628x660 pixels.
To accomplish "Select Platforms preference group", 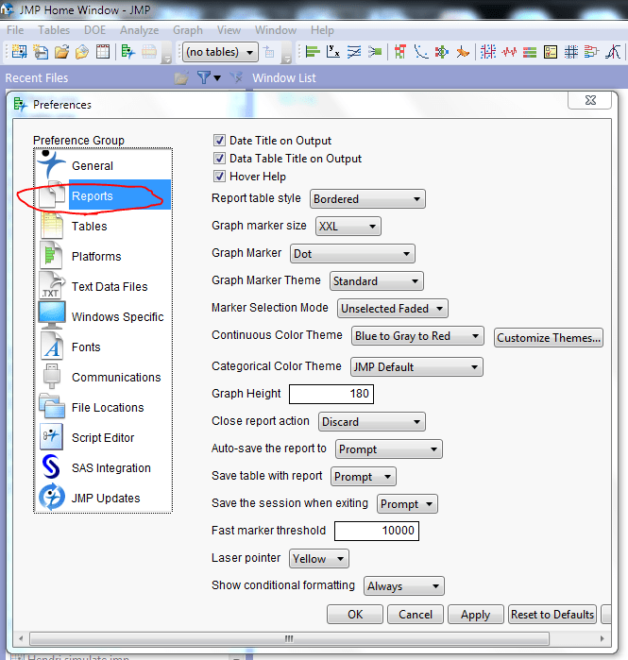I will tap(103, 256).
